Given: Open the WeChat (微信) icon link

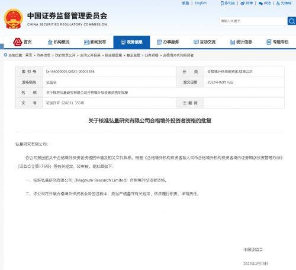Looking at the screenshot, I should coord(260,3).
